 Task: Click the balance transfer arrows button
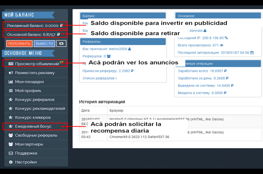tap(61, 43)
